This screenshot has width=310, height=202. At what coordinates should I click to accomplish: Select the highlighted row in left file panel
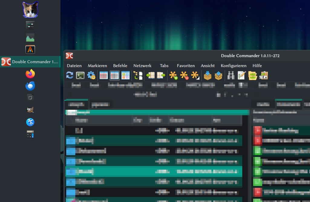(154, 171)
